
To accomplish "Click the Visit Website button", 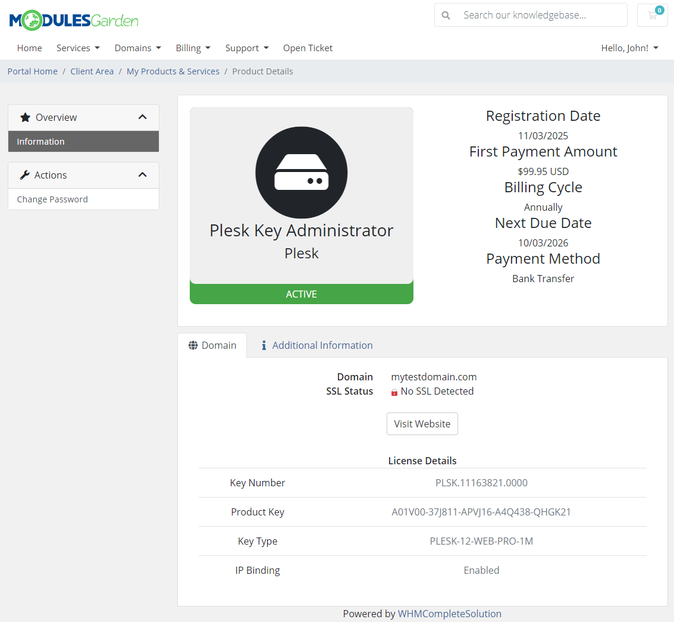I will coord(422,423).
